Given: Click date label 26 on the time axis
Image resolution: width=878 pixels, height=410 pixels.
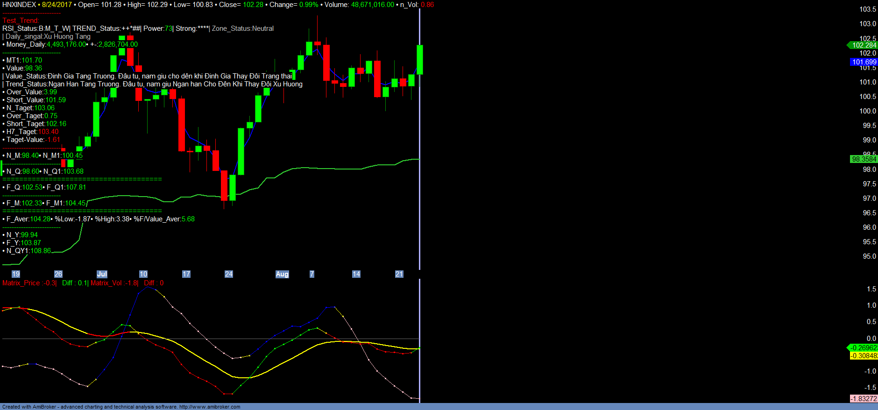Looking at the screenshot, I should 58,274.
